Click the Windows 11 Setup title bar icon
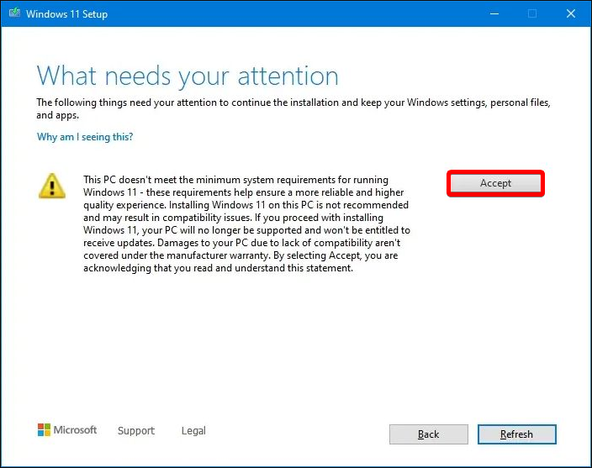 pyautogui.click(x=14, y=13)
